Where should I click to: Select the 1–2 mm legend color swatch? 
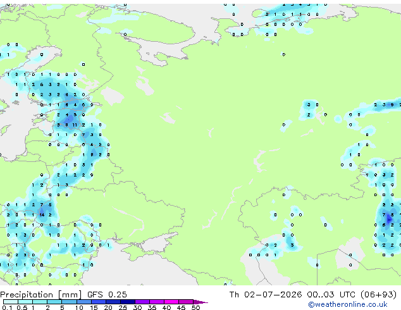[40, 302]
